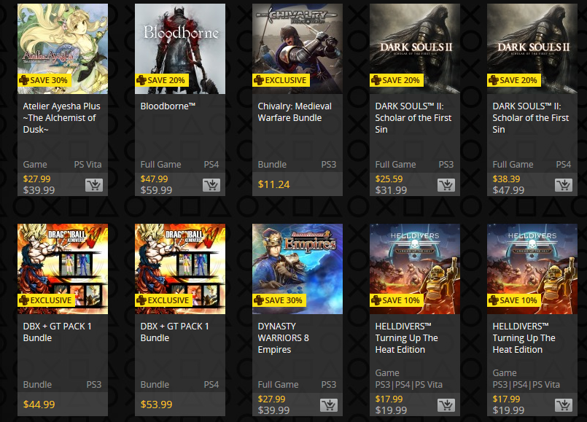
Task: Click the SAVE 30% badge on Dynasty Warriors
Action: coord(279,300)
